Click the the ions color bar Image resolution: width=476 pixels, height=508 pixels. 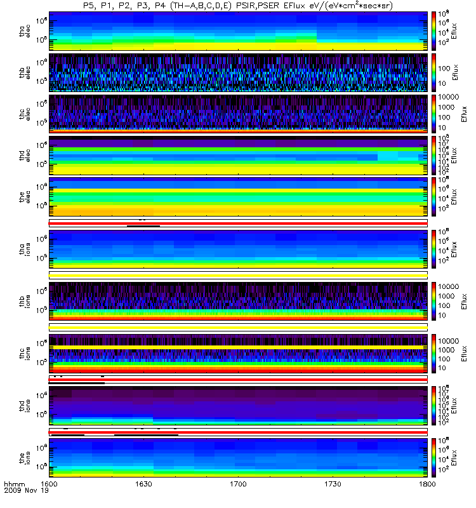tap(433, 458)
